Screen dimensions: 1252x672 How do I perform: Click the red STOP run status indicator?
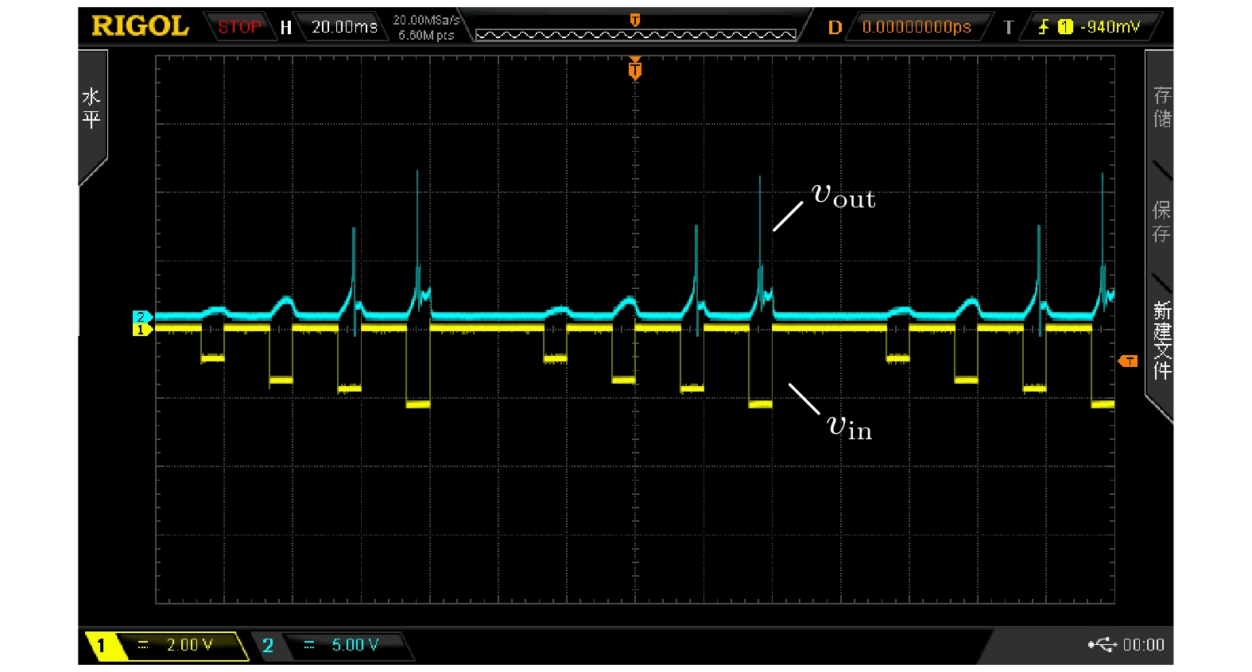tap(239, 27)
